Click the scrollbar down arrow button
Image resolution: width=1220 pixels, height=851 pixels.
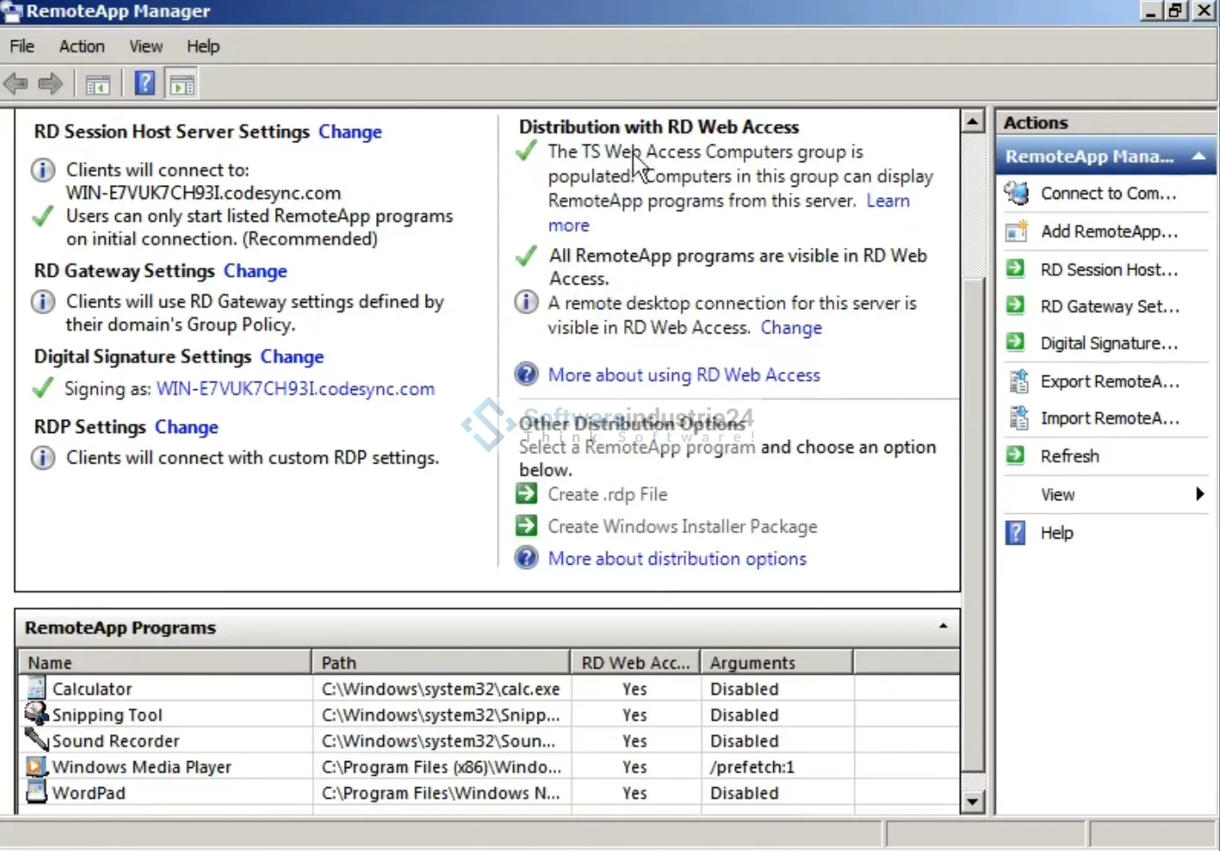972,801
